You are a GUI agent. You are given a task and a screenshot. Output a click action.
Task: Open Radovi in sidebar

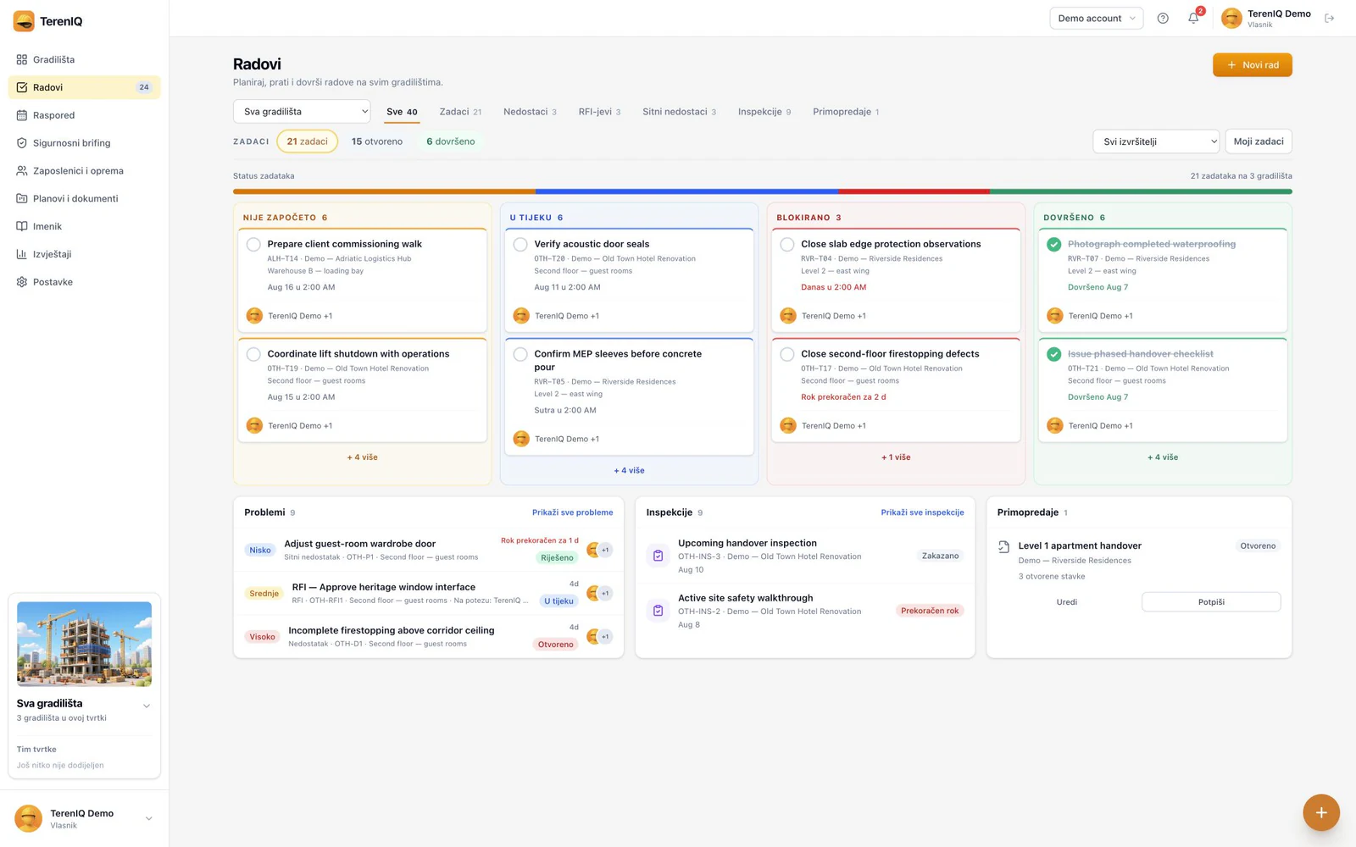[84, 87]
